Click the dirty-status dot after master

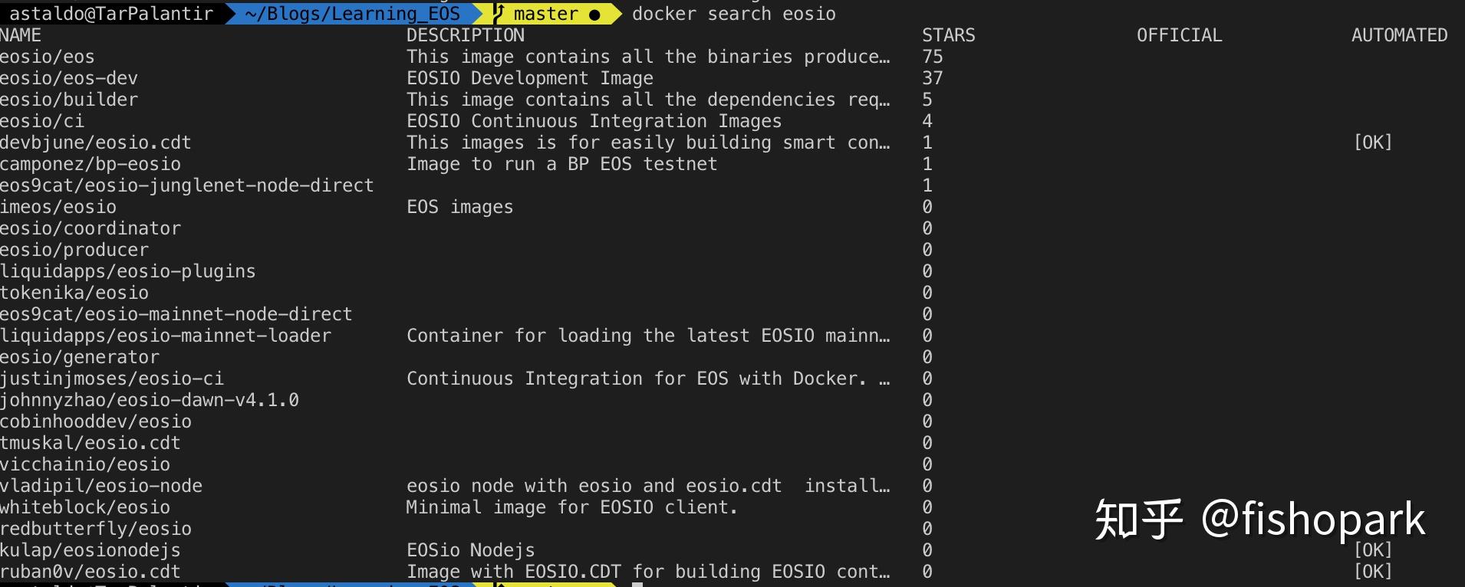point(594,15)
